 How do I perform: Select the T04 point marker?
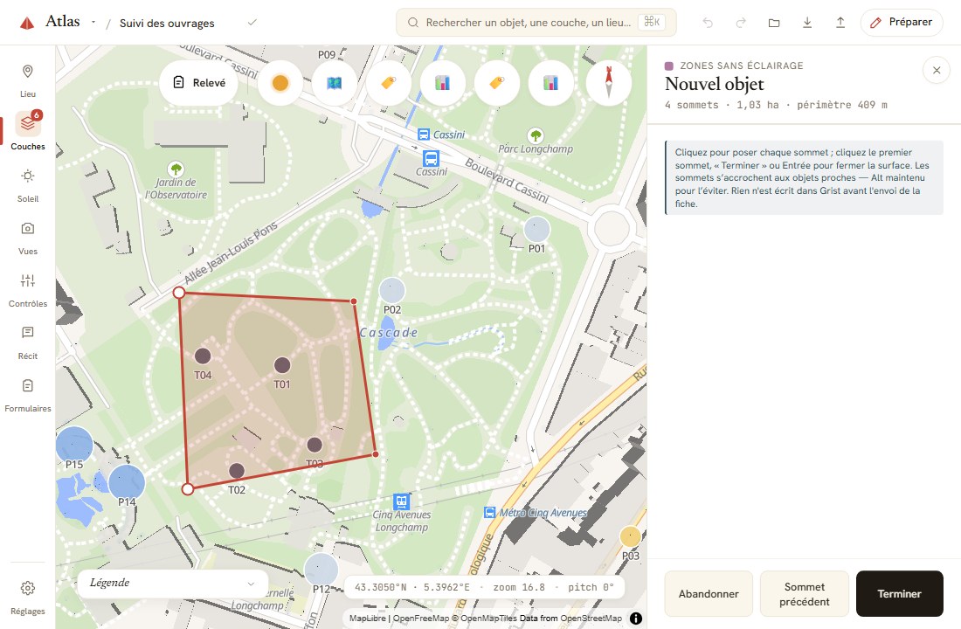coord(203,356)
